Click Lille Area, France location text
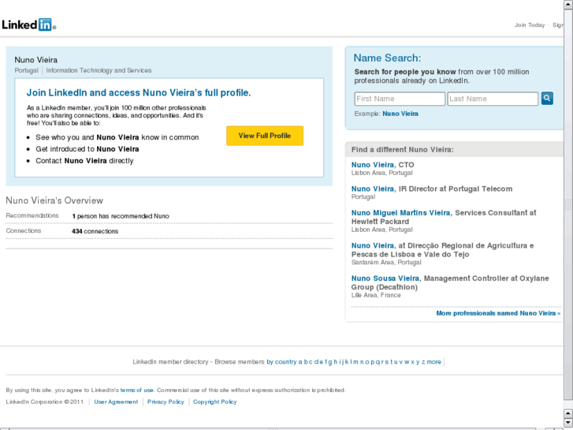573x430 pixels. point(376,295)
